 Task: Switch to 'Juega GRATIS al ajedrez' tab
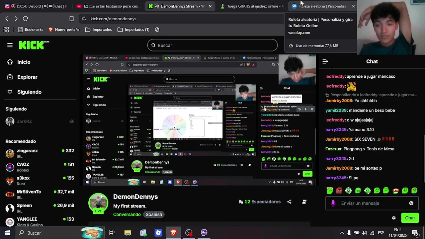click(x=252, y=6)
